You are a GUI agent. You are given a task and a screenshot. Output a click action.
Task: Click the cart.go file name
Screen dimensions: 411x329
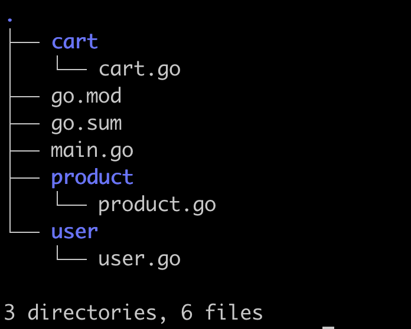(x=139, y=69)
